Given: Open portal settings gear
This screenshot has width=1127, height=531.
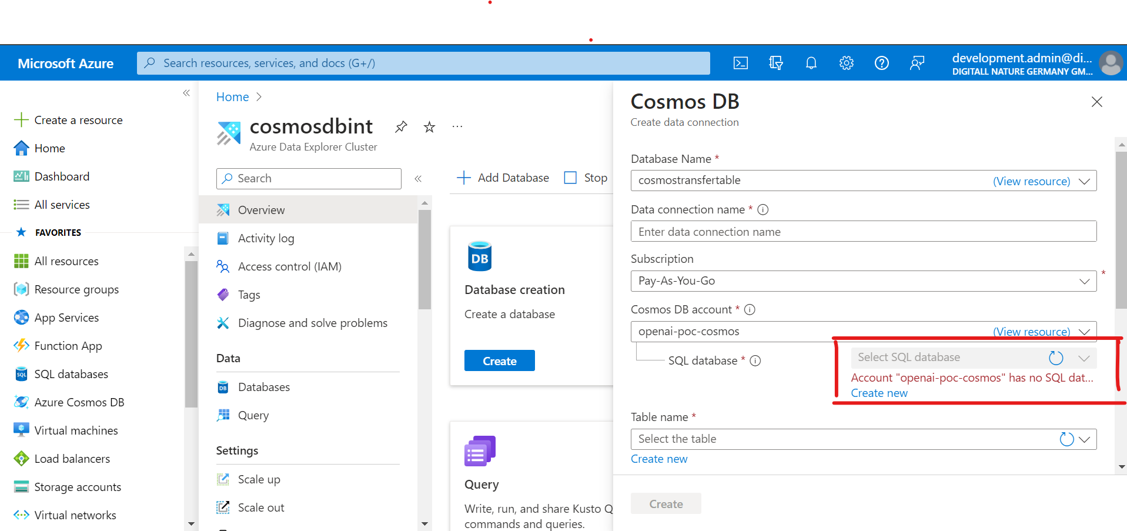Looking at the screenshot, I should (x=846, y=63).
